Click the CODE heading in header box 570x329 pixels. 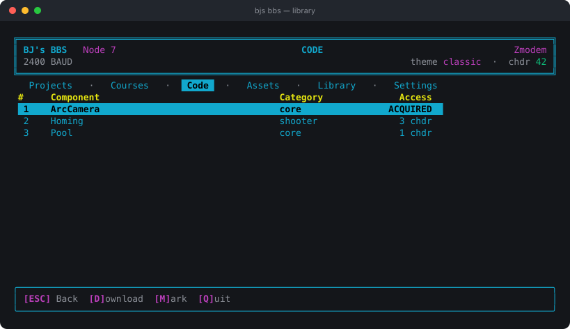(312, 50)
